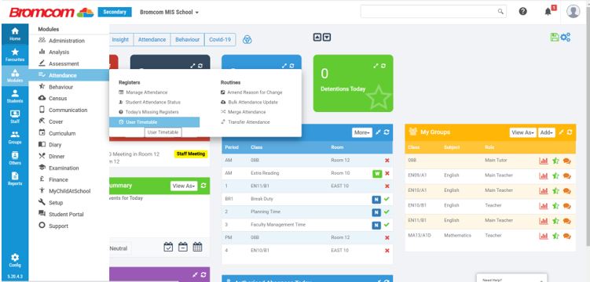This screenshot has height=282, width=590.
Task: Open the Favourites sidebar icon
Action: pyautogui.click(x=15, y=55)
